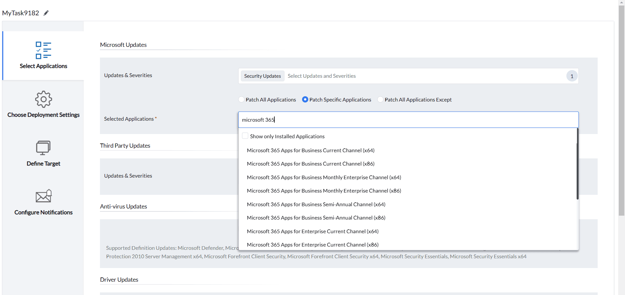The image size is (625, 295).
Task: Click the Security Updates chip
Action: 262,76
